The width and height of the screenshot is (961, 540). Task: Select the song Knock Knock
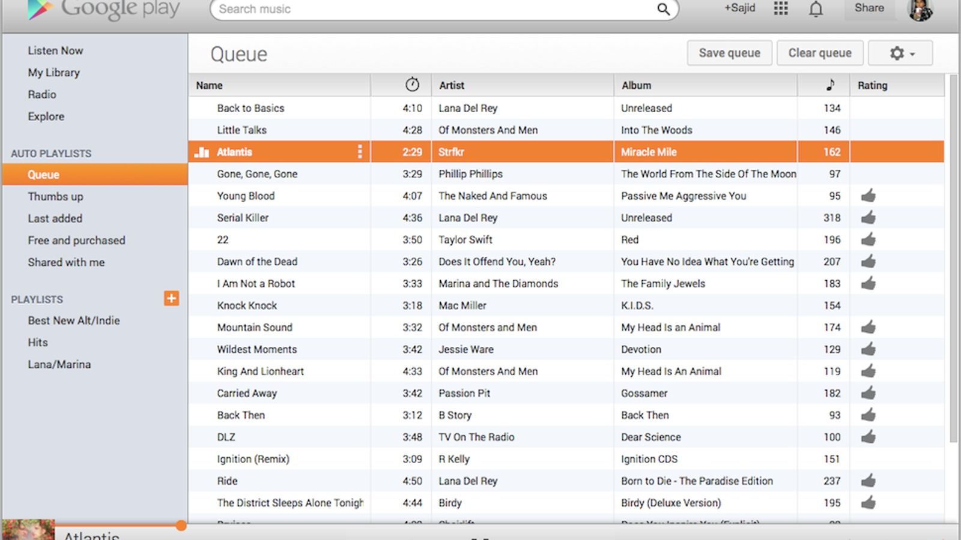[x=247, y=305]
